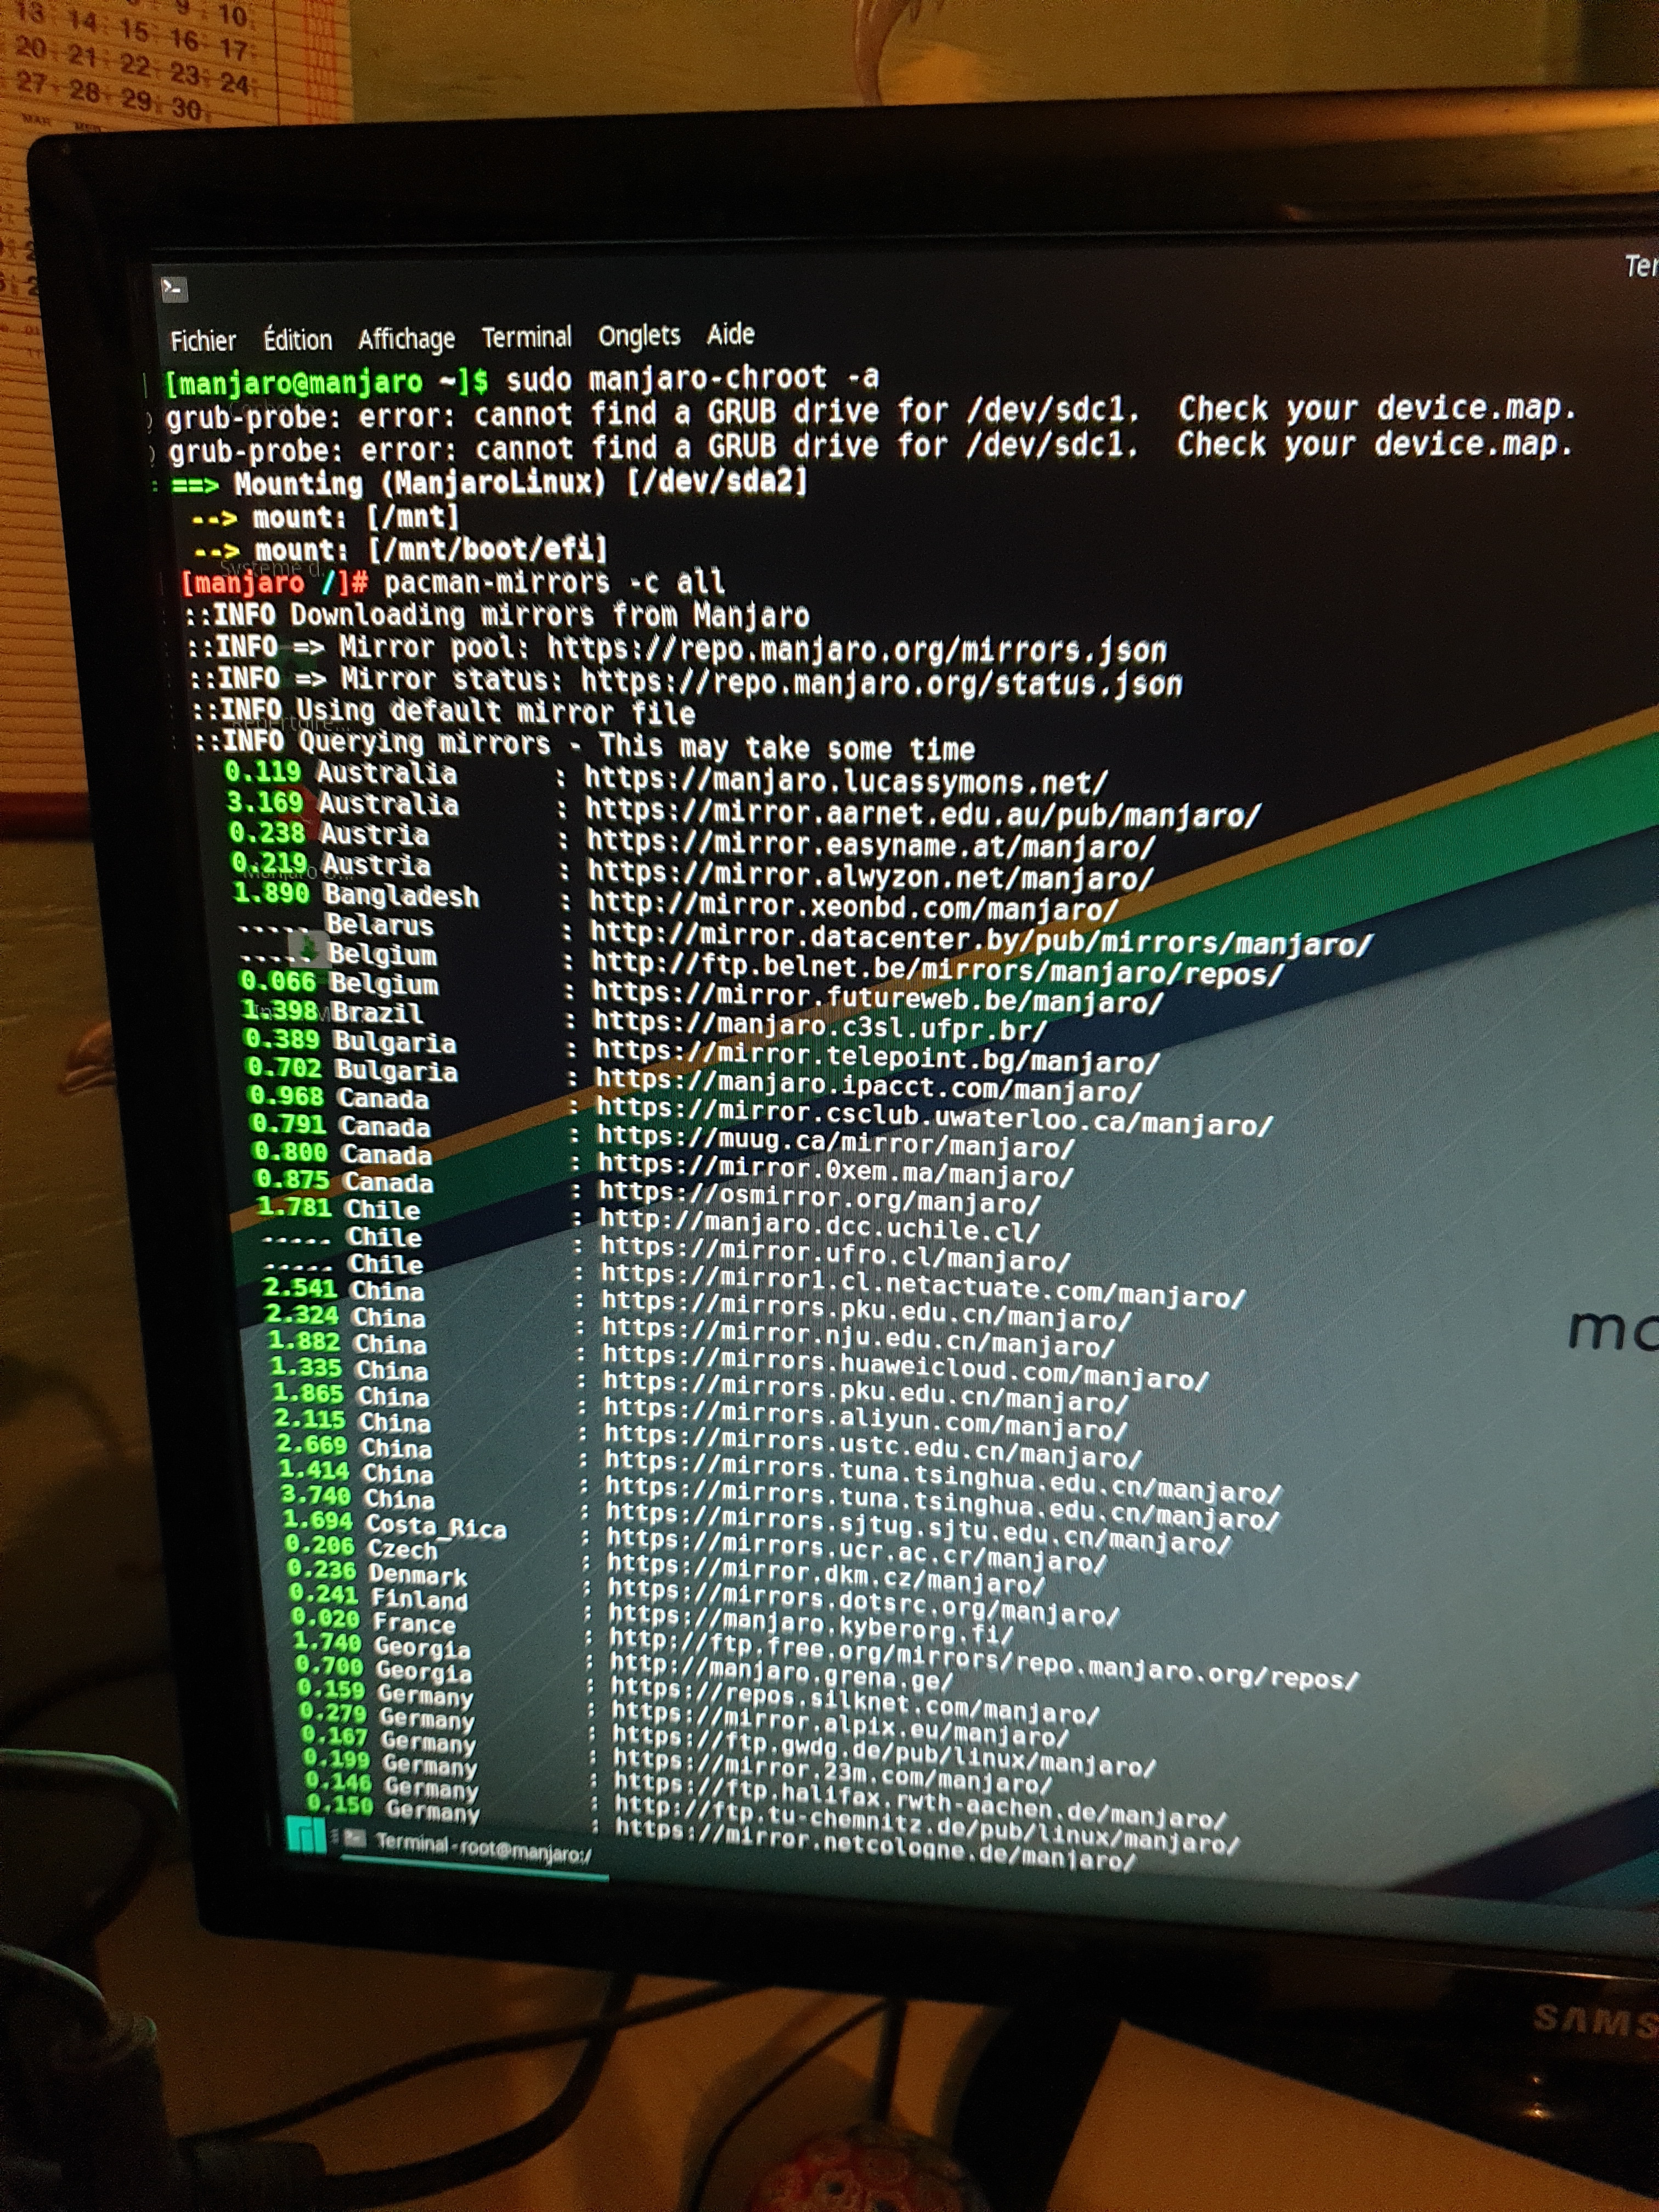Open the Manjaro application menu icon
Image resolution: width=1659 pixels, height=2212 pixels.
pyautogui.click(x=306, y=1836)
